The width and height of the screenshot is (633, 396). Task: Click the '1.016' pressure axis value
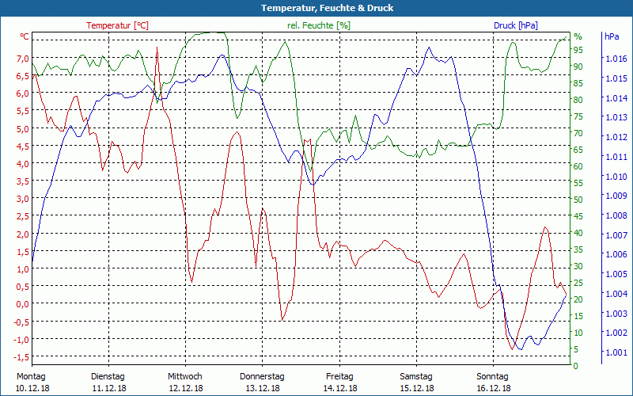point(616,59)
